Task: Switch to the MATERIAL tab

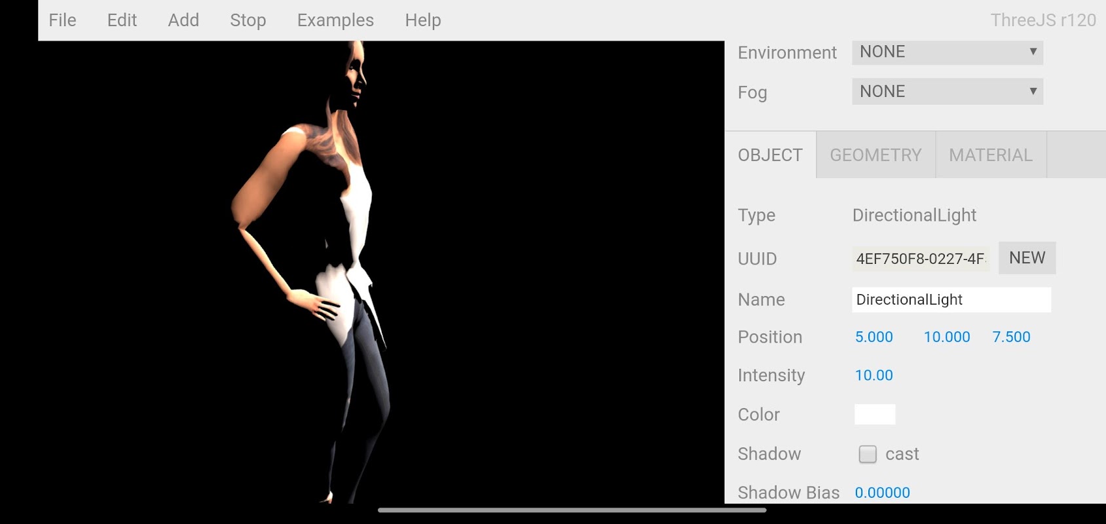Action: click(991, 155)
